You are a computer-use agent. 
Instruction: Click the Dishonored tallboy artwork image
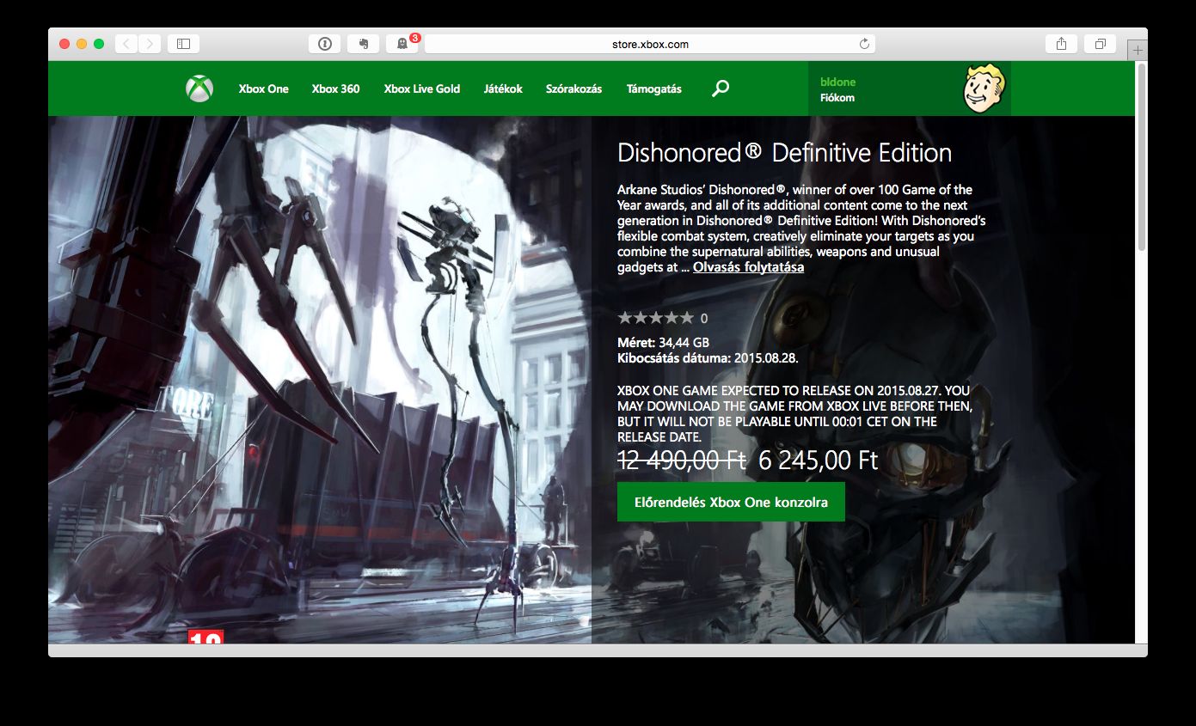[320, 380]
